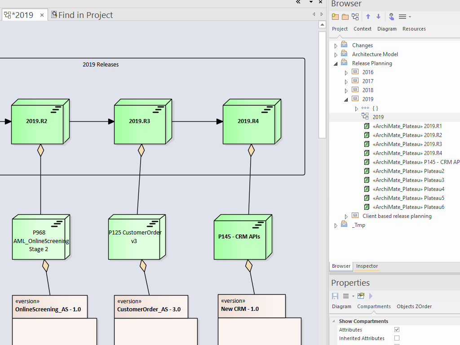Image resolution: width=460 pixels, height=345 pixels.
Task: Collapse the Release Planning package
Action: tap(336, 64)
